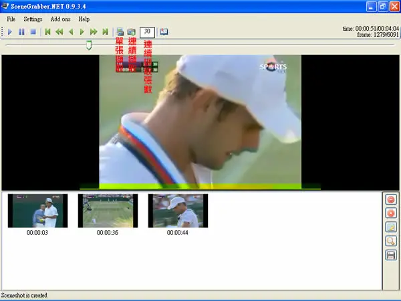Jump to the last frame
This screenshot has height=301, width=401.
pyautogui.click(x=105, y=31)
